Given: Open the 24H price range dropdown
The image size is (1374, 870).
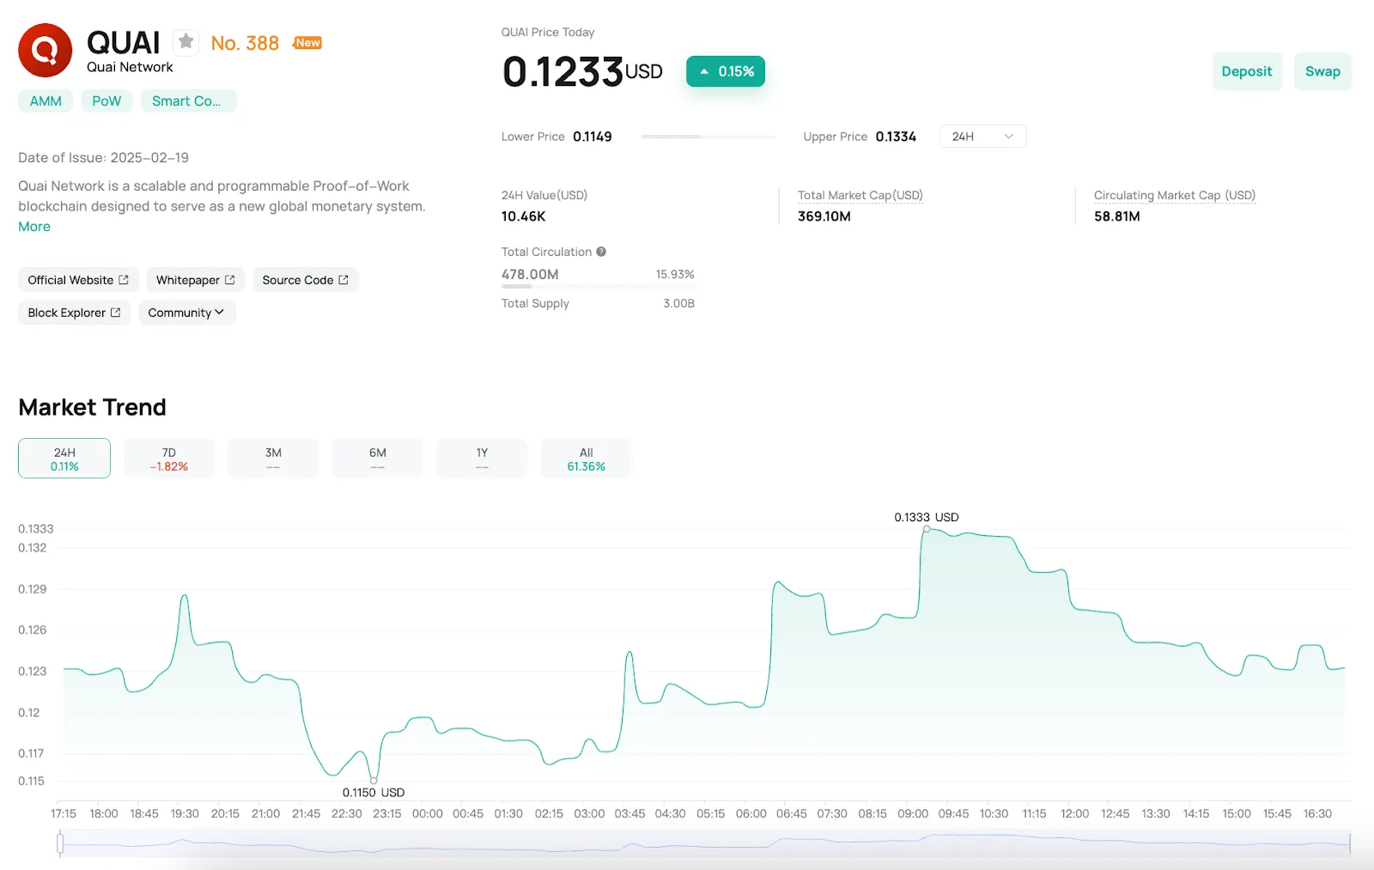Looking at the screenshot, I should 983,137.
